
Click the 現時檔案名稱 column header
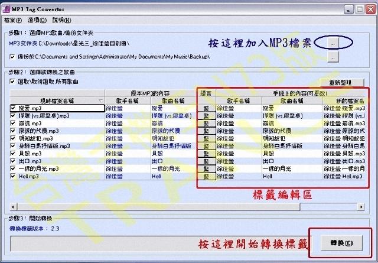click(57, 101)
